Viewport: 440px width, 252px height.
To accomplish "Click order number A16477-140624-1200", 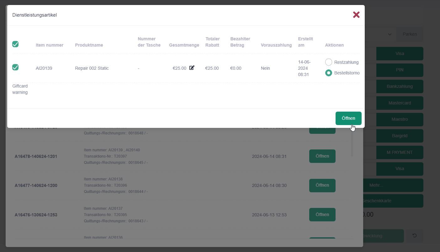I will pyautogui.click(x=36, y=185).
